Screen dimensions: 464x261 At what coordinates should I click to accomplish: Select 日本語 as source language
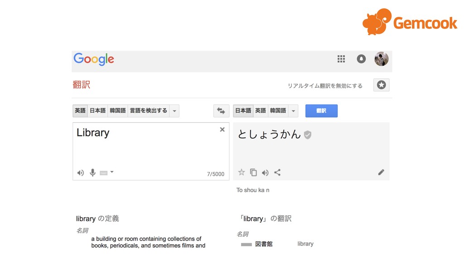coord(98,111)
